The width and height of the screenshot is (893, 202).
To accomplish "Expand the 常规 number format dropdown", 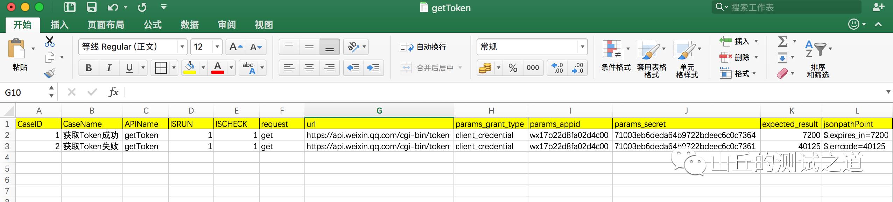I will (x=582, y=47).
